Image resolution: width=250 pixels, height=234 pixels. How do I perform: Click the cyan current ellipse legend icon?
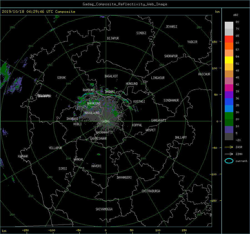pos(229,161)
